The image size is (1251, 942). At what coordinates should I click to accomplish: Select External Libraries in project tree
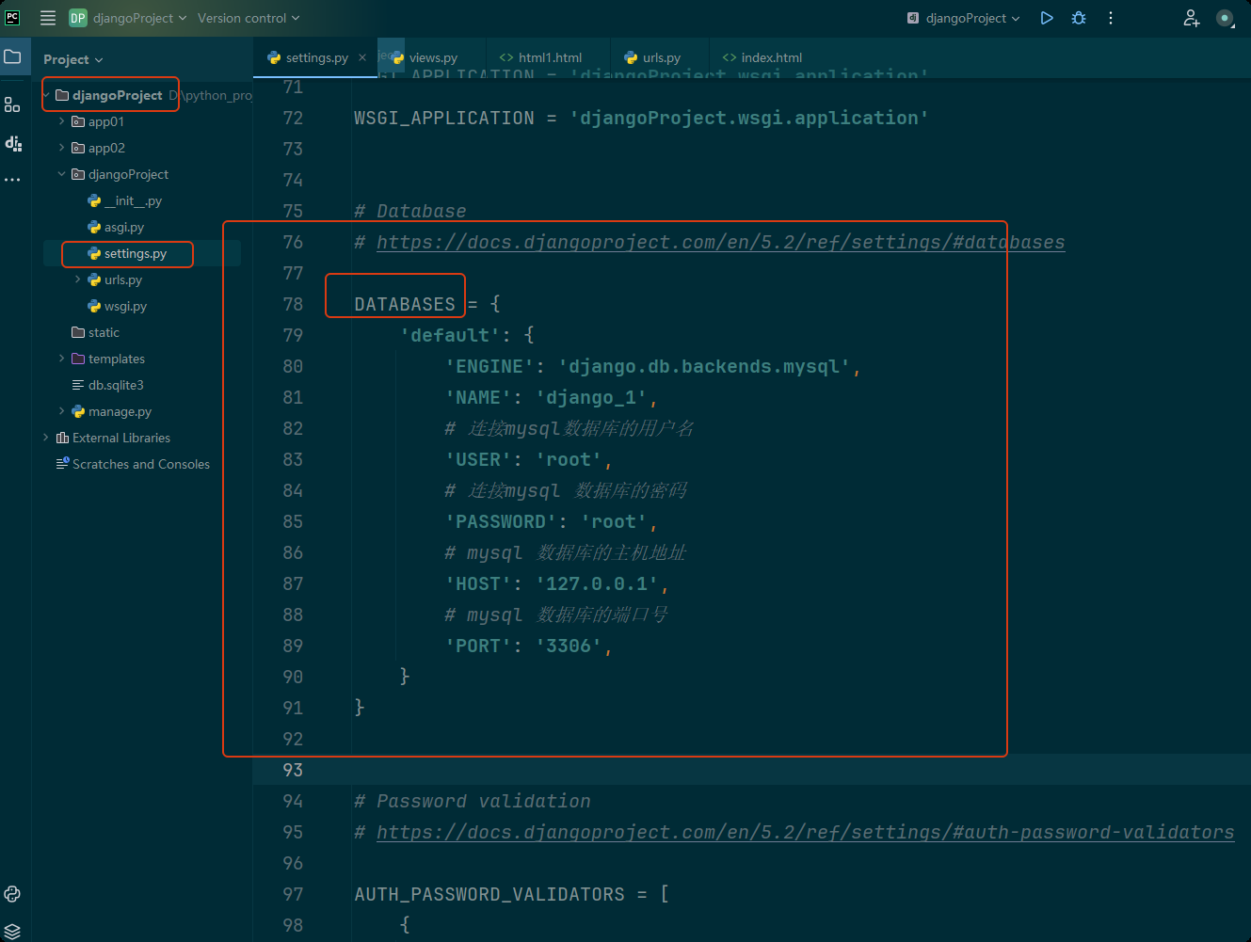point(121,438)
